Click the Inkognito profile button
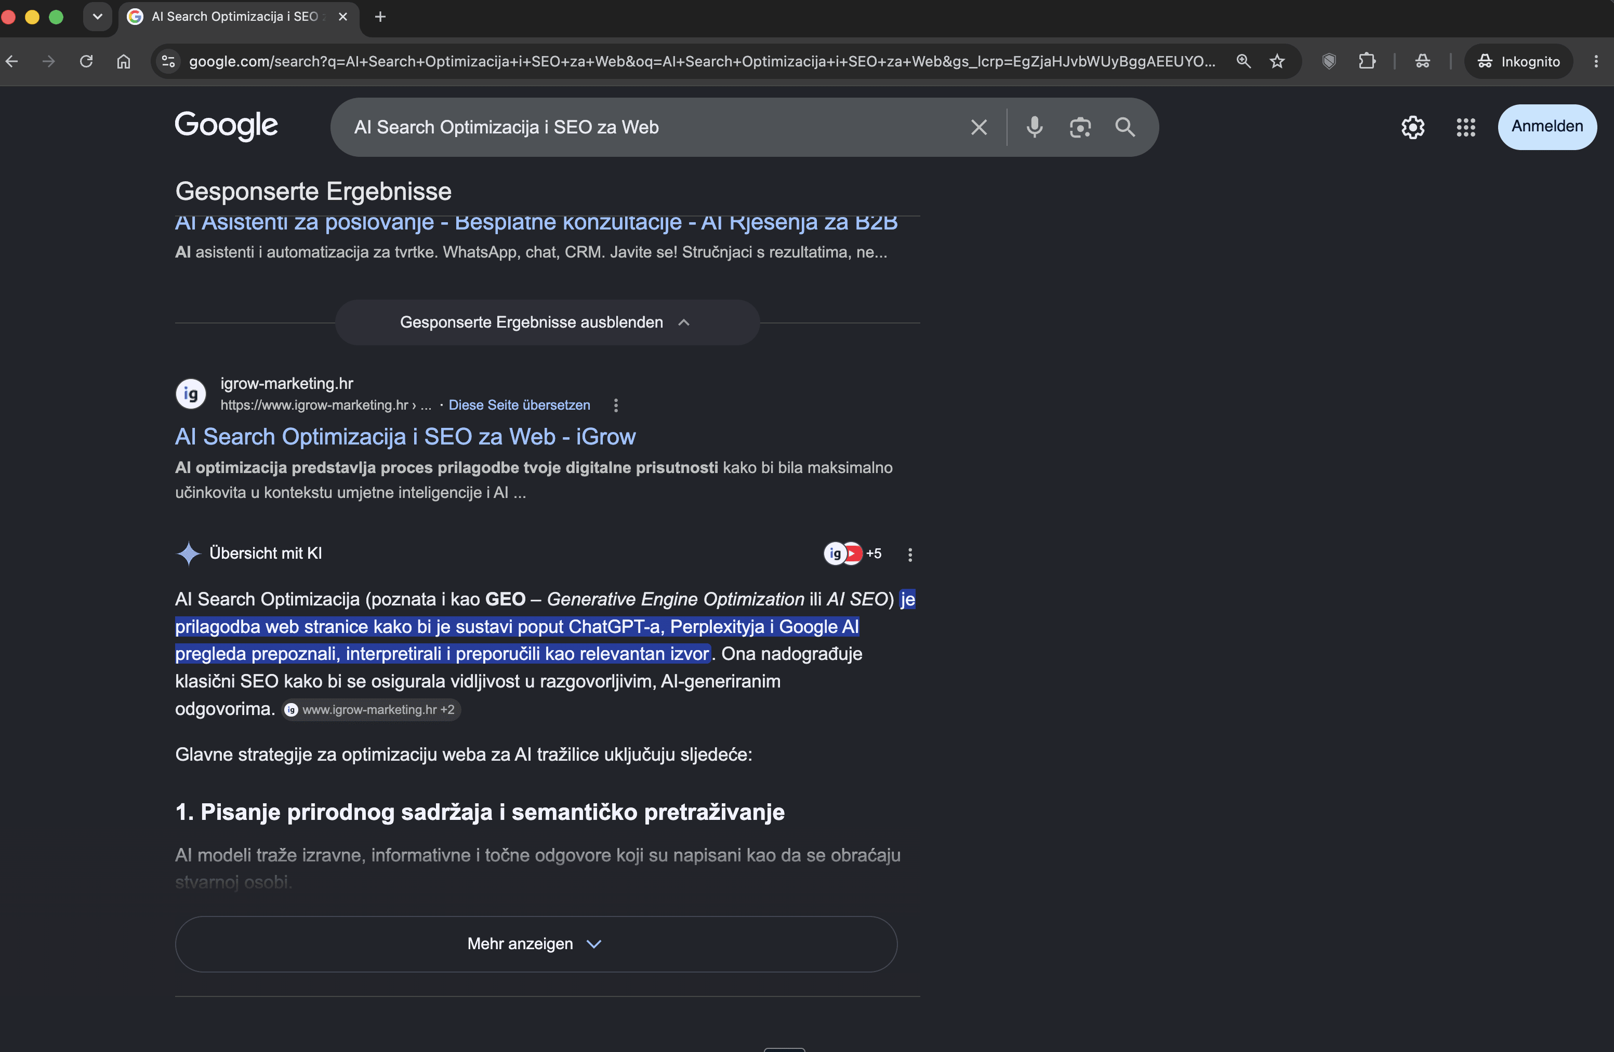 click(1518, 62)
